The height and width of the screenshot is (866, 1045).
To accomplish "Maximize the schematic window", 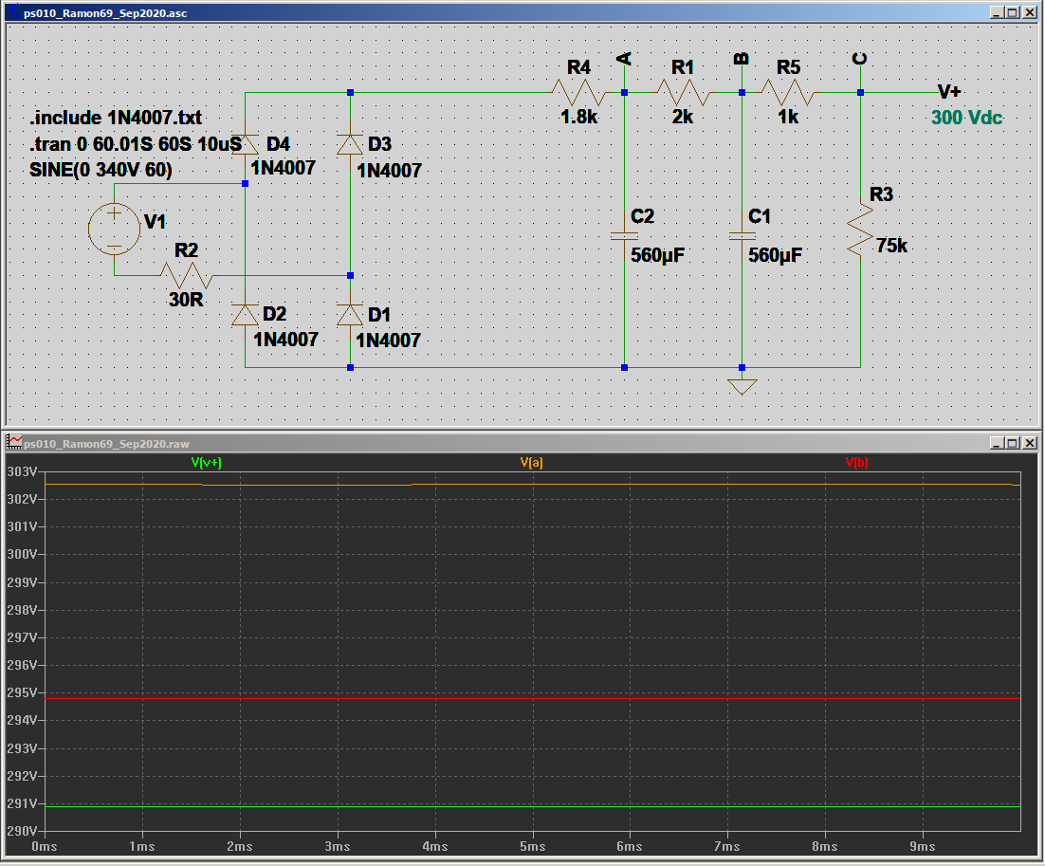I will (1012, 12).
